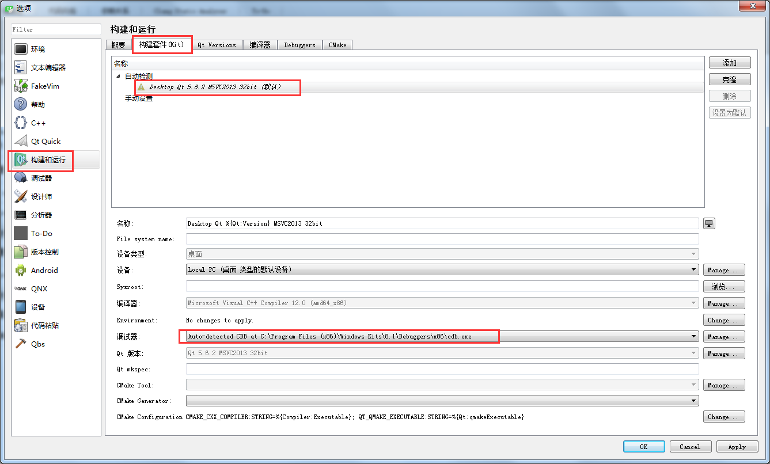
Task: Open the 调试器 debugger dropdown
Action: click(694, 336)
